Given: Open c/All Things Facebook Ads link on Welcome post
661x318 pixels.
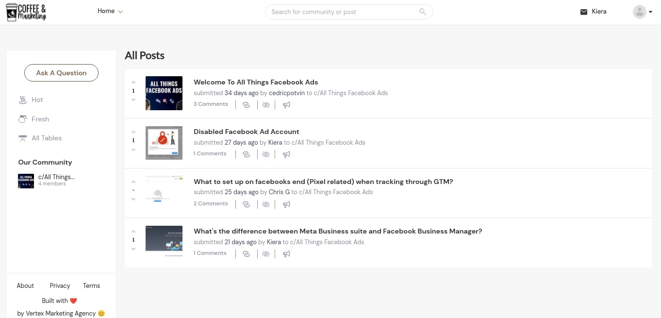Looking at the screenshot, I should [351, 93].
